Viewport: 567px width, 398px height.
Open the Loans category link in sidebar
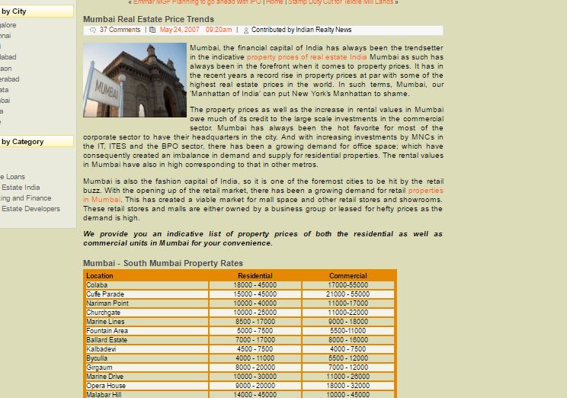pos(13,177)
